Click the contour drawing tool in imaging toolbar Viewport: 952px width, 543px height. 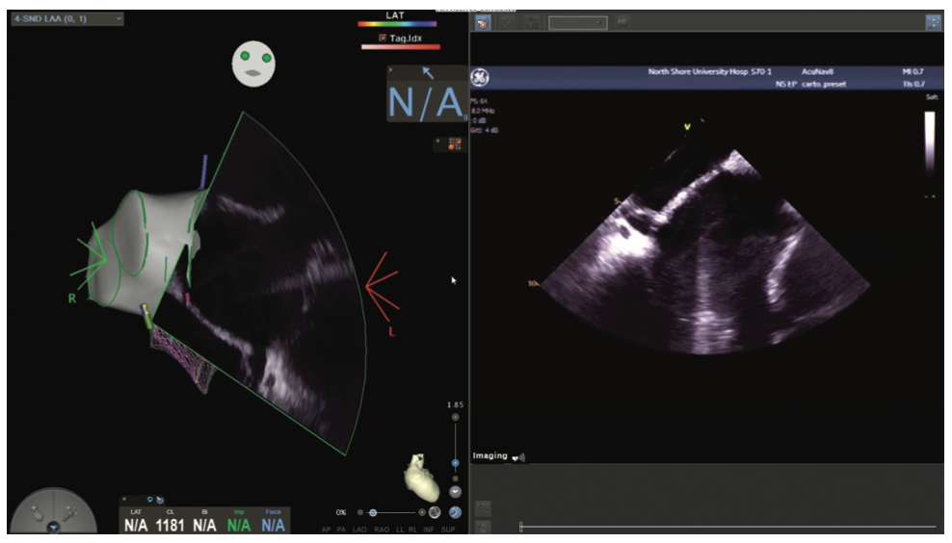(x=508, y=23)
